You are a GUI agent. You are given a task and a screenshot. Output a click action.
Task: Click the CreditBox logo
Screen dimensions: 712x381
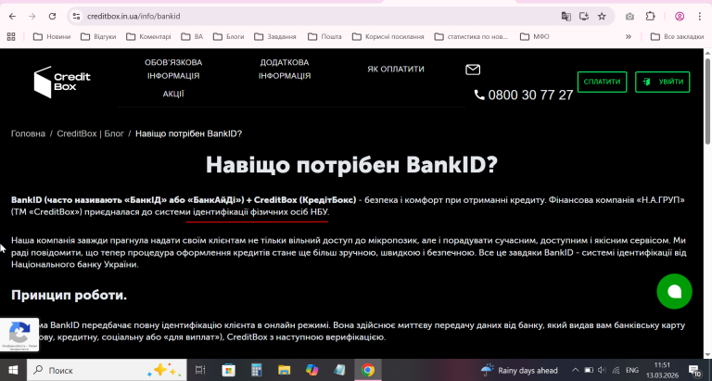tap(62, 83)
